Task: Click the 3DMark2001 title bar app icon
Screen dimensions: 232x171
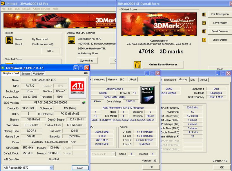Action: (x=3, y=3)
